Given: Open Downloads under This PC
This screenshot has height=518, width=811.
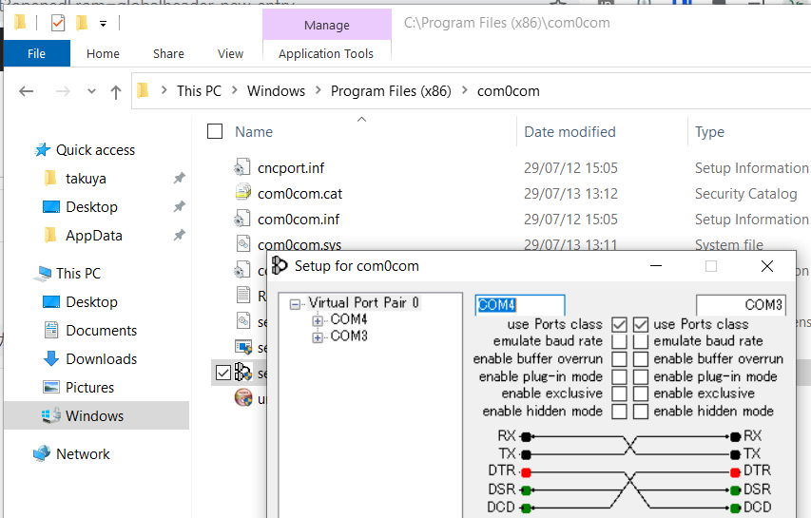Looking at the screenshot, I should (x=101, y=358).
